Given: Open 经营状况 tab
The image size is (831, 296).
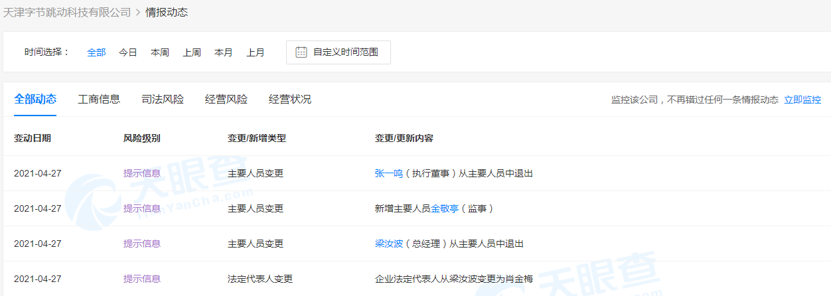Looking at the screenshot, I should pos(290,100).
